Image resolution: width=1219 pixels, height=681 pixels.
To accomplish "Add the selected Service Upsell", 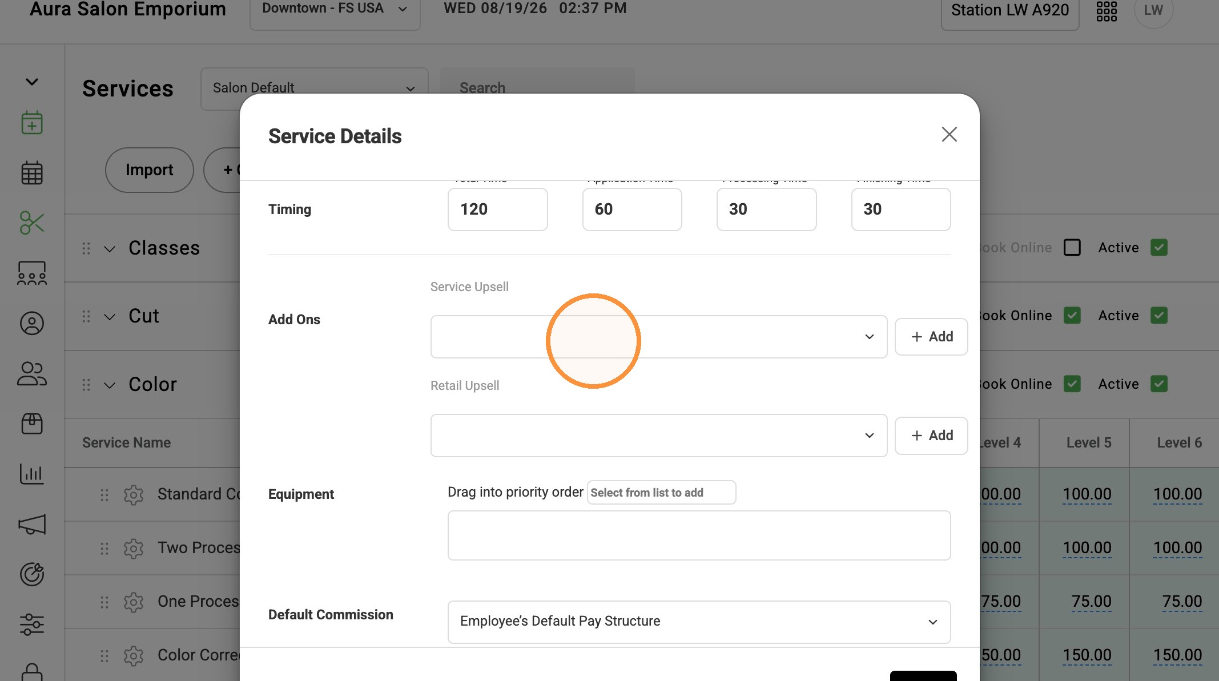I will pos(931,337).
